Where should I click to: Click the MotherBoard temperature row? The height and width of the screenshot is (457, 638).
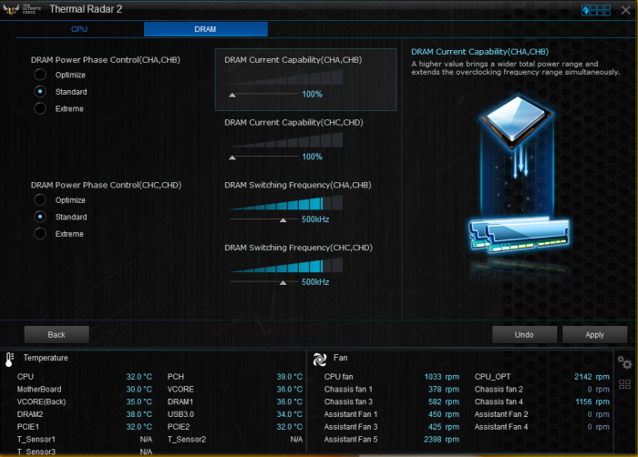(85, 390)
